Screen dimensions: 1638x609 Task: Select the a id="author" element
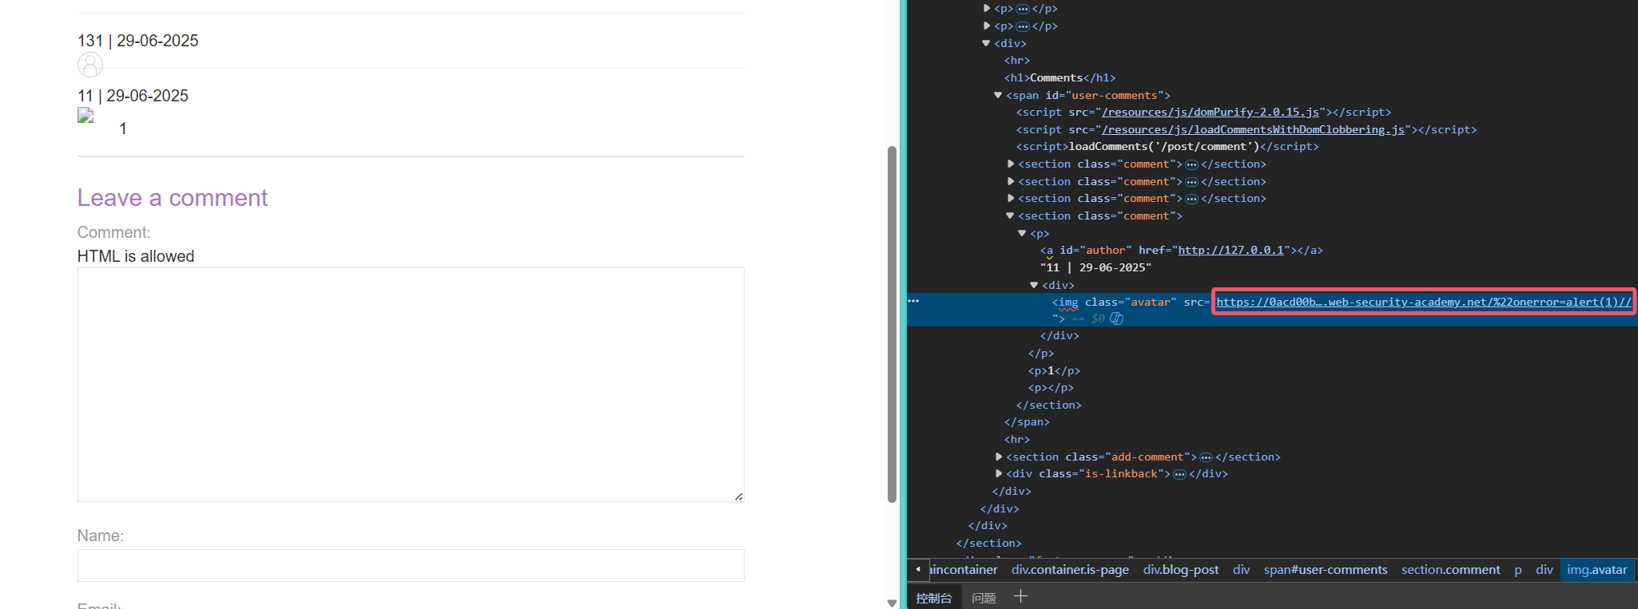click(1182, 251)
